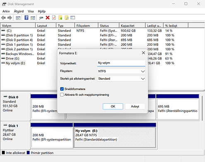
Task: Click the list view settings toolbar icon
Action: point(72,18)
